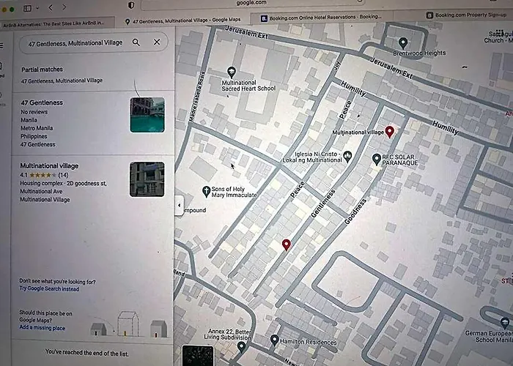
Task: Open the sidebar button dropdown chevron
Action: (x=37, y=8)
